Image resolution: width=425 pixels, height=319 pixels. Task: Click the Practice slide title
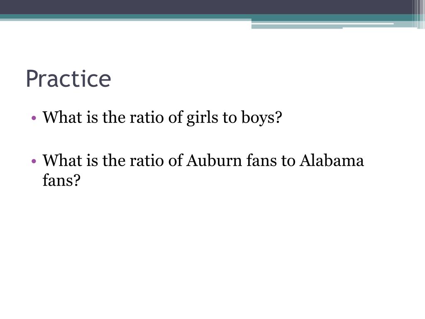tap(68, 79)
